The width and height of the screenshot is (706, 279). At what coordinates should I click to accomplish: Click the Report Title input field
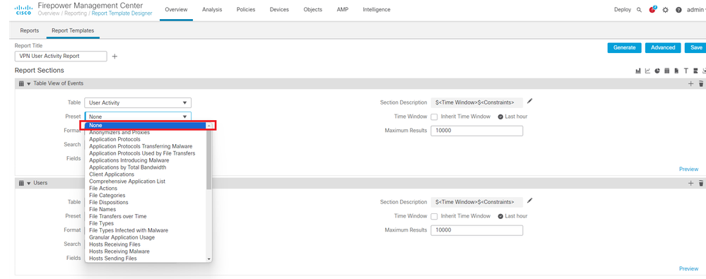61,57
